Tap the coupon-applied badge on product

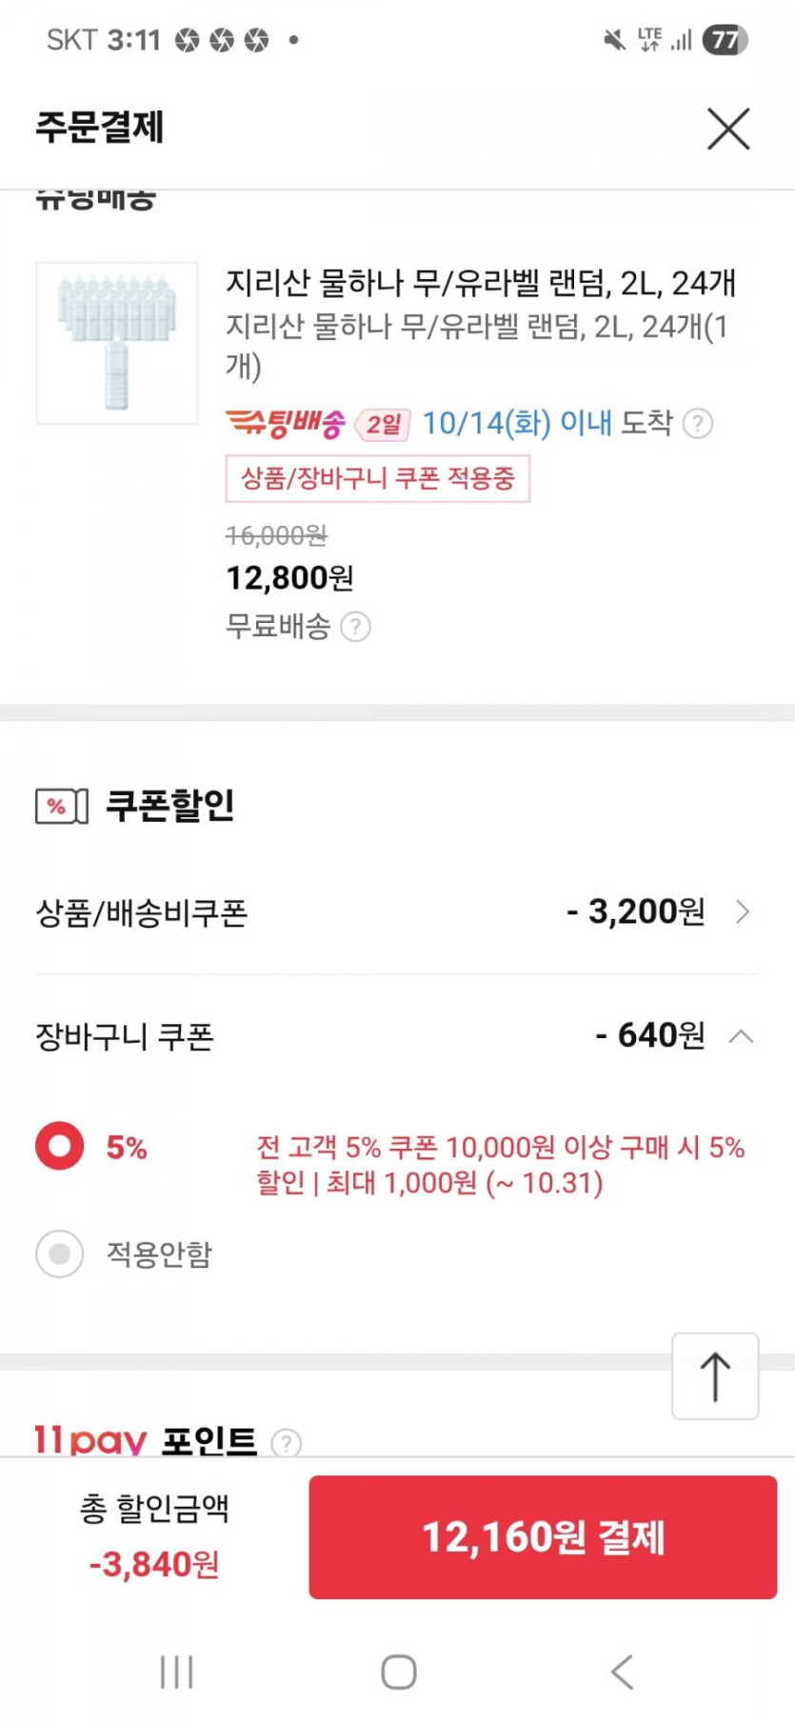[x=377, y=478]
